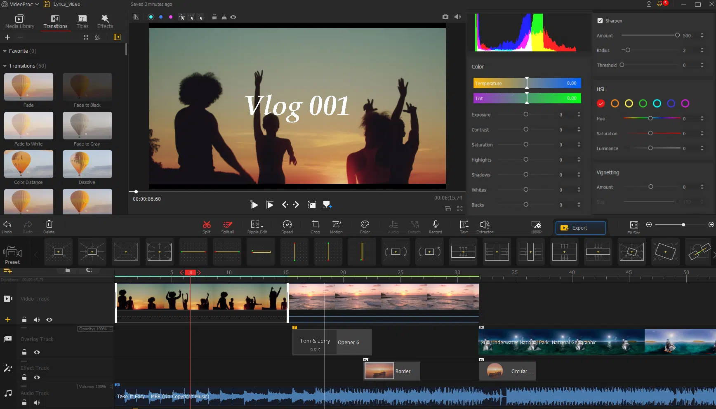Disable the Sharpen checkbox
This screenshot has width=716, height=409.
pos(600,20)
